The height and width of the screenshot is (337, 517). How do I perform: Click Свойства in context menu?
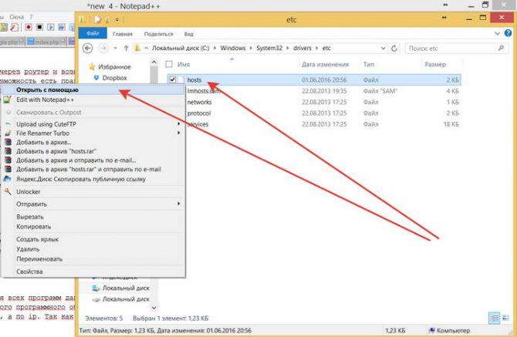31,271
